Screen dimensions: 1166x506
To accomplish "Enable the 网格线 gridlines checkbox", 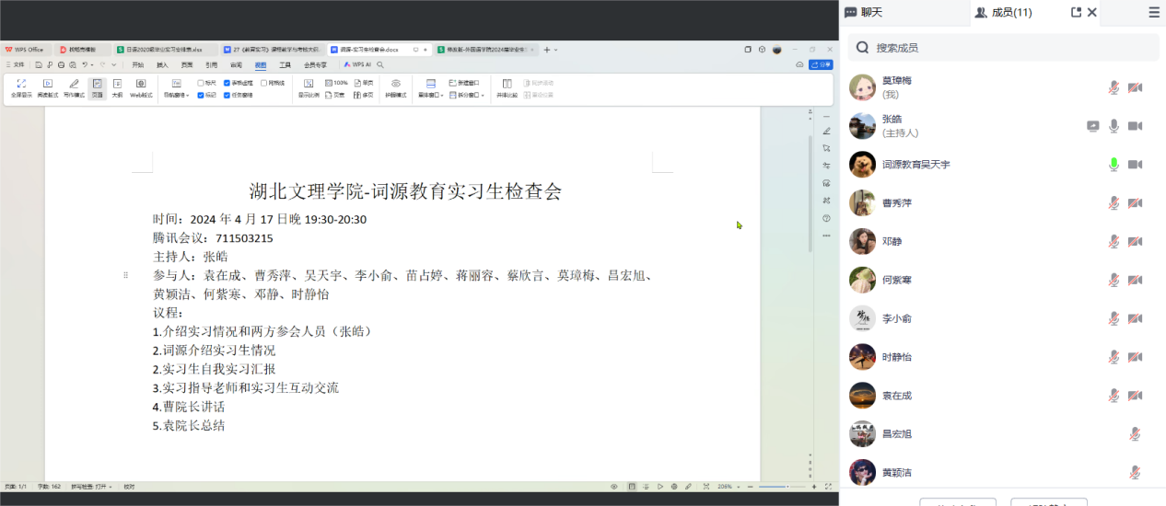I will click(x=264, y=83).
